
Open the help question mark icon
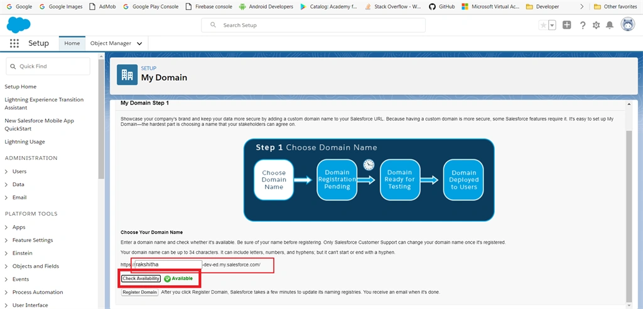click(x=582, y=25)
